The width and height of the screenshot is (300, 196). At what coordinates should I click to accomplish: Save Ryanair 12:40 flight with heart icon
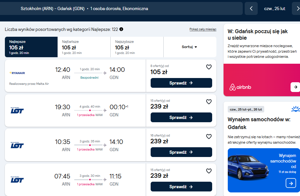coord(209,67)
